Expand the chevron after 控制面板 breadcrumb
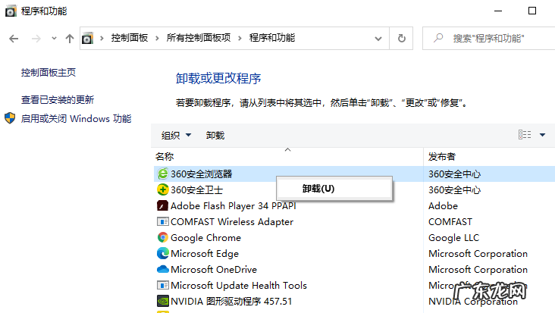 tap(157, 38)
